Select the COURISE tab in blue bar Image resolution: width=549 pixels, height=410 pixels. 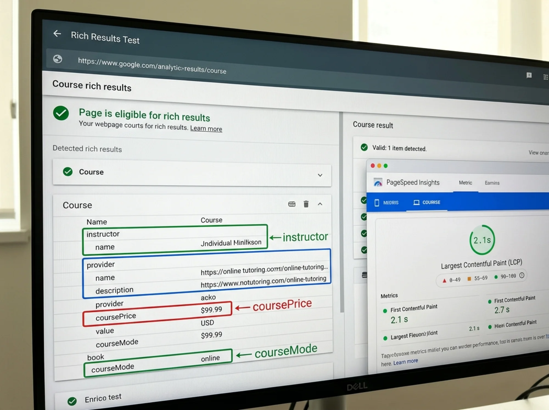coord(427,202)
